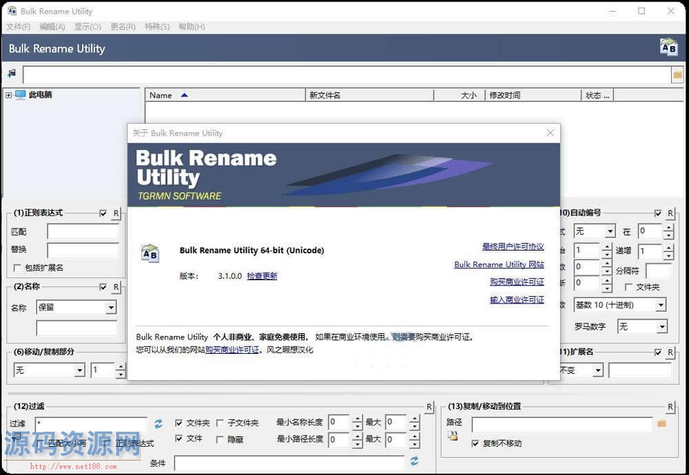Click the 替换 input field
The width and height of the screenshot is (689, 475).
pos(83,250)
